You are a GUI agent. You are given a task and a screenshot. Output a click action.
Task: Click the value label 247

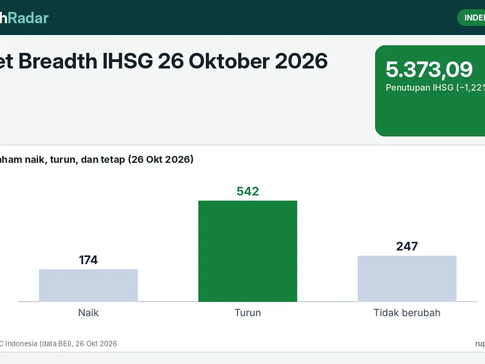407,246
